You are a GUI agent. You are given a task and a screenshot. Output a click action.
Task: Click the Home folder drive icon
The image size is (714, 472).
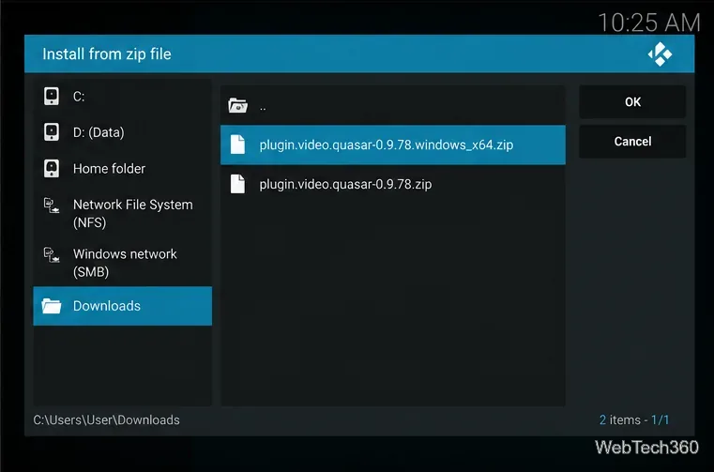click(52, 168)
